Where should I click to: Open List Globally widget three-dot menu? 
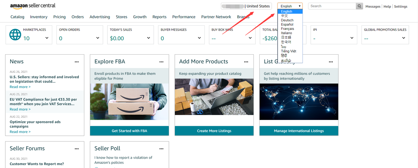(331, 62)
